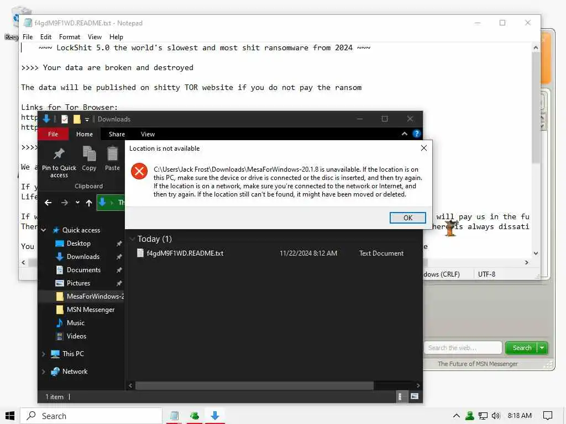Click the Back arrow in File Explorer
Image resolution: width=566 pixels, height=424 pixels.
tap(48, 203)
